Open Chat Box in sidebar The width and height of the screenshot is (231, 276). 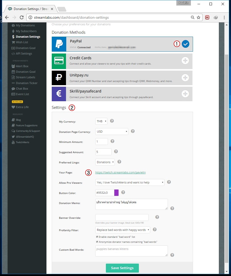20,89
